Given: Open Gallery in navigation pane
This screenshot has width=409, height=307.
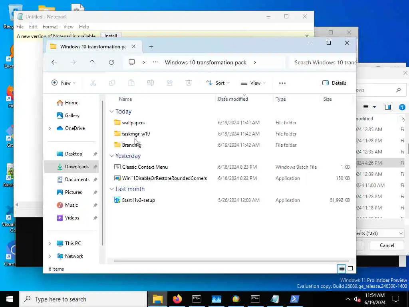Looking at the screenshot, I should (x=72, y=116).
